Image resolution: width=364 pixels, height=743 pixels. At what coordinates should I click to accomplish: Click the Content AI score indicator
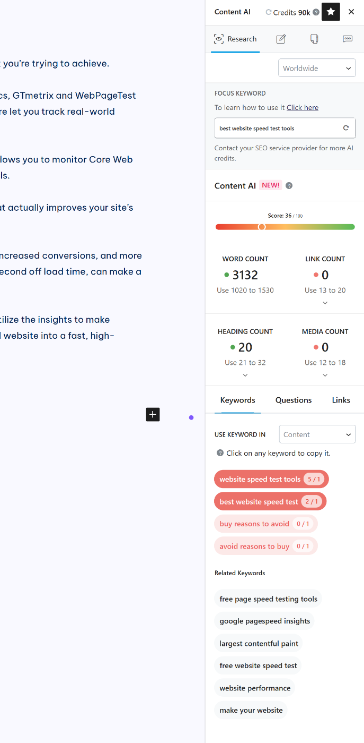coord(261,226)
